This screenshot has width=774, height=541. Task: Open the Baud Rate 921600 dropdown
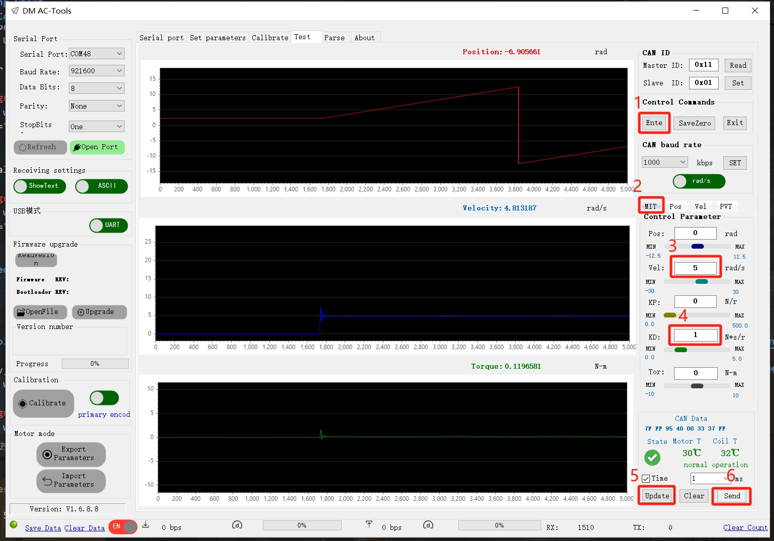pyautogui.click(x=96, y=71)
